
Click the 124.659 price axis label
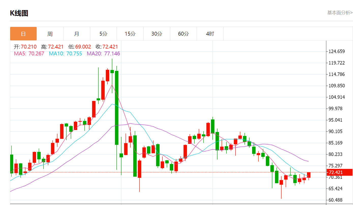click(x=336, y=52)
